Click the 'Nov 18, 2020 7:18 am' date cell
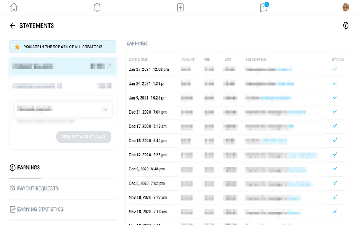 point(148,211)
